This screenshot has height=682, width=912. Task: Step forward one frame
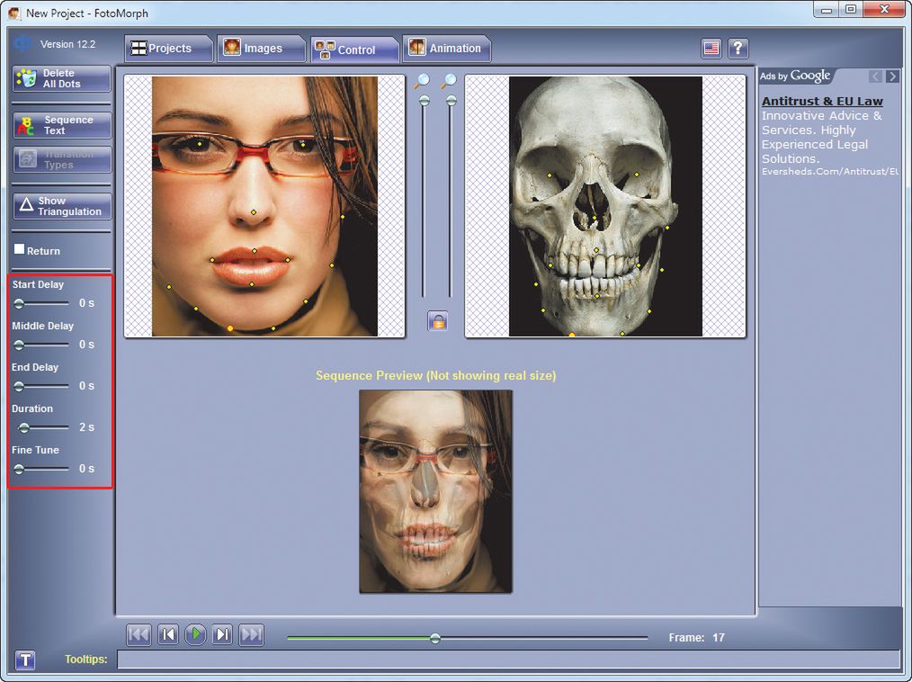[x=223, y=634]
